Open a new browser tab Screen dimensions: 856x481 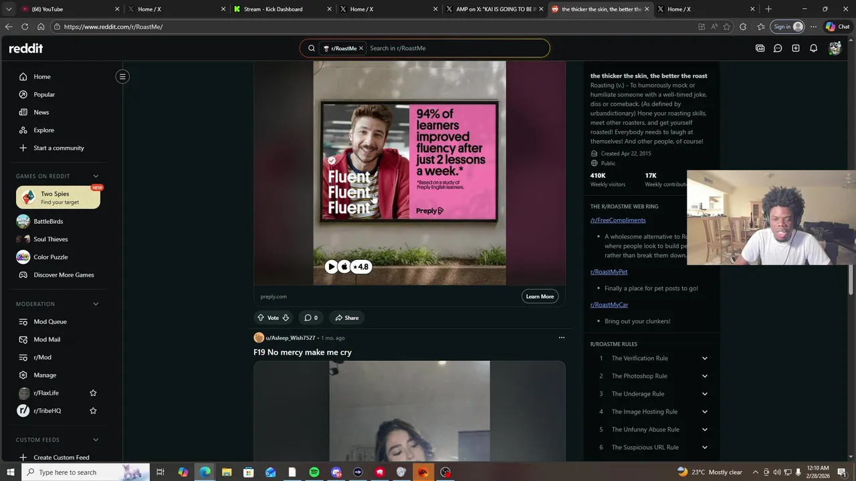768,9
